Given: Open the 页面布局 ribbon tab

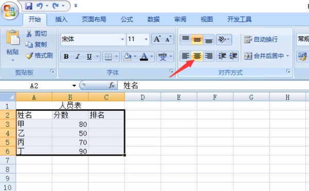Looking at the screenshot, I should [x=94, y=20].
